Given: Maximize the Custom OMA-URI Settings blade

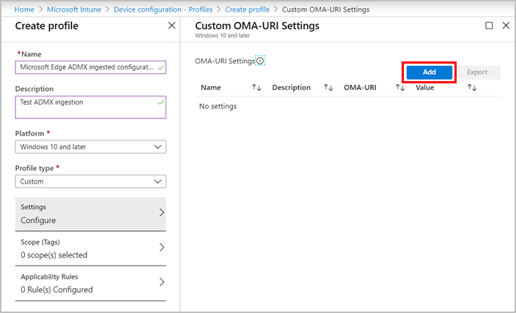Looking at the screenshot, I should (490, 26).
